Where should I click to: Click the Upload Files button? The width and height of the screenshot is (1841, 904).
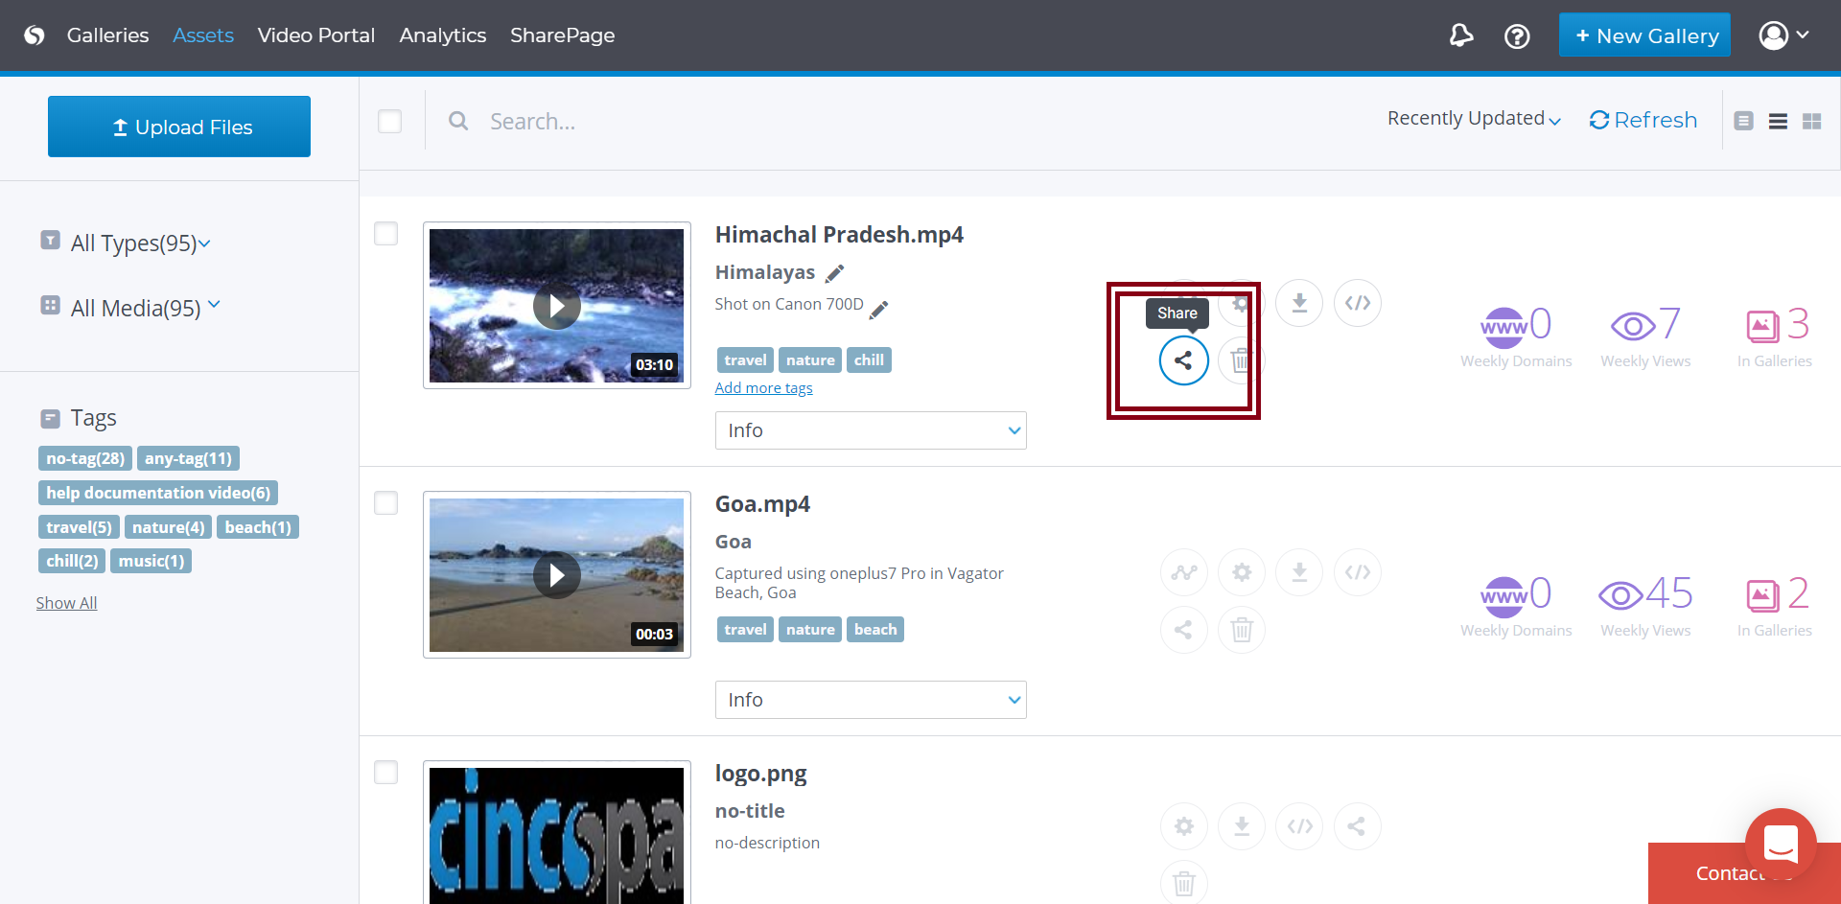(x=179, y=127)
